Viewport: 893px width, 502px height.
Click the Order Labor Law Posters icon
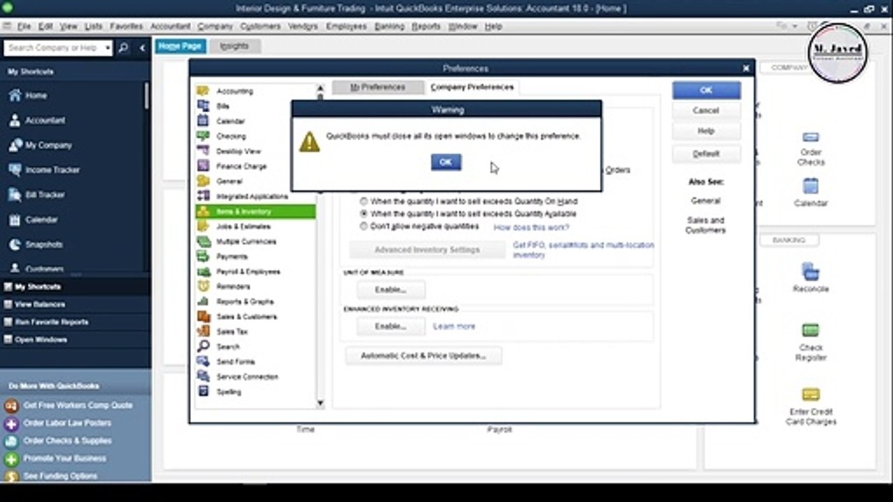click(x=11, y=423)
